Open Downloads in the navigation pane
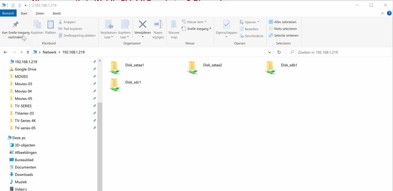The height and width of the screenshot is (191, 393). pos(24,174)
